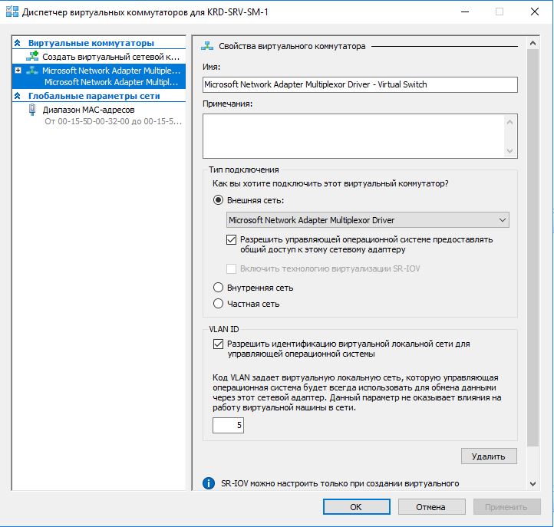Viewport: 554px width, 527px height.
Task: Click the Применить button
Action: (x=506, y=507)
